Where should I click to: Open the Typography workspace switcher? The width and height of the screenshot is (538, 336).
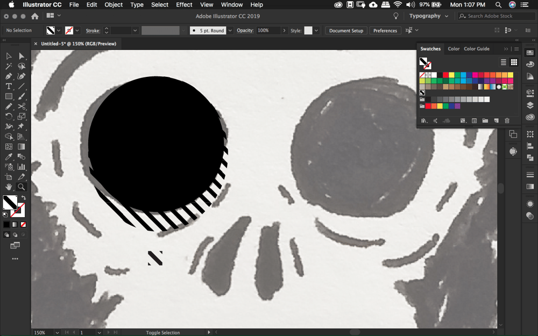click(x=429, y=16)
